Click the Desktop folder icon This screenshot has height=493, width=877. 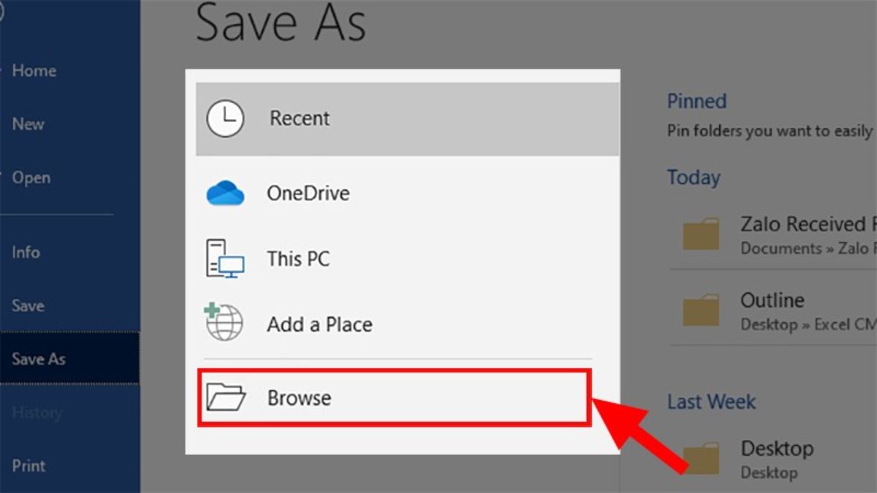tap(702, 459)
